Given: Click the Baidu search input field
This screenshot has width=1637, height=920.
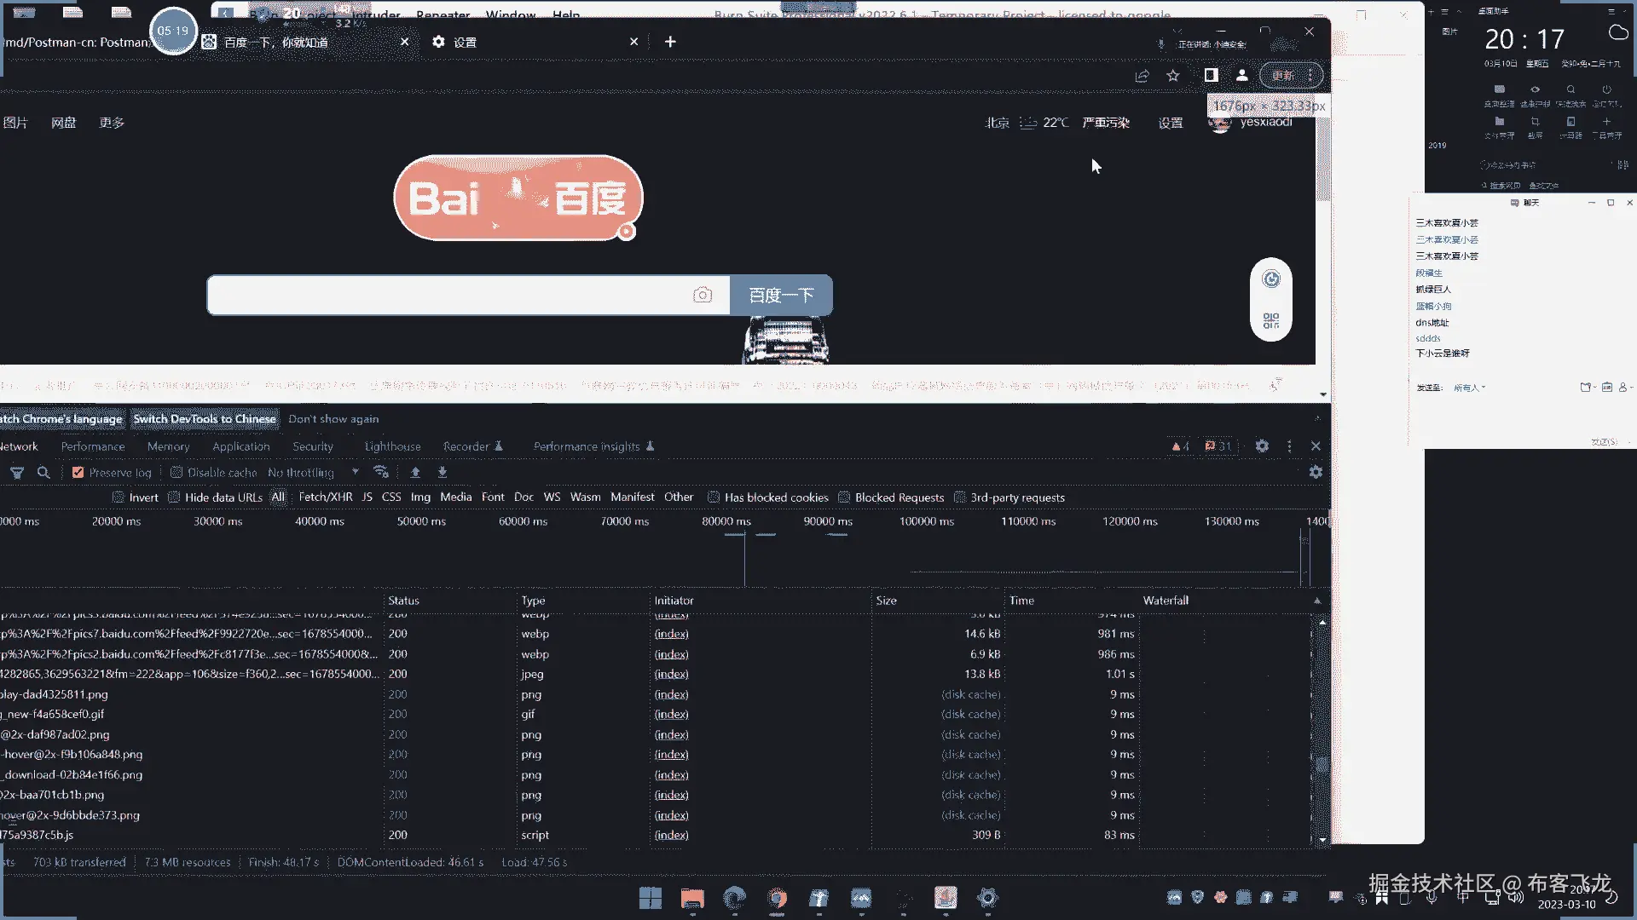Looking at the screenshot, I should tap(452, 296).
